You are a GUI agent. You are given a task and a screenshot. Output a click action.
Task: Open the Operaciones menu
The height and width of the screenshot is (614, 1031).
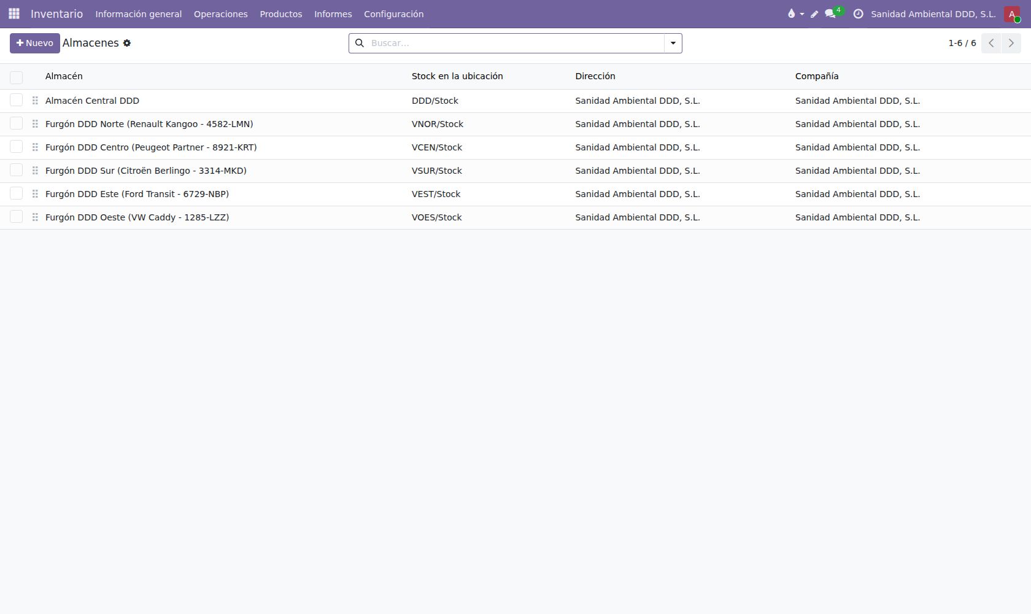[x=221, y=14]
